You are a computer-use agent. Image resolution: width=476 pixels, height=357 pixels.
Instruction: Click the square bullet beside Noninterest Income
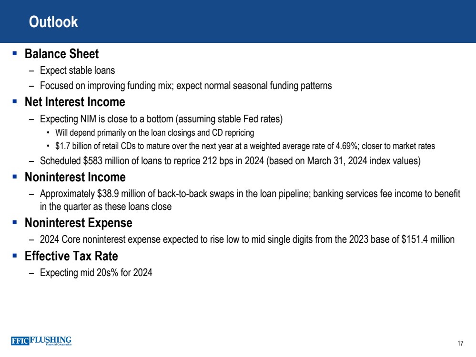(15, 177)
